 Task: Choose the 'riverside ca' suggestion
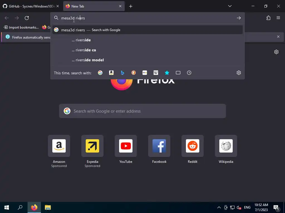pyautogui.click(x=148, y=50)
